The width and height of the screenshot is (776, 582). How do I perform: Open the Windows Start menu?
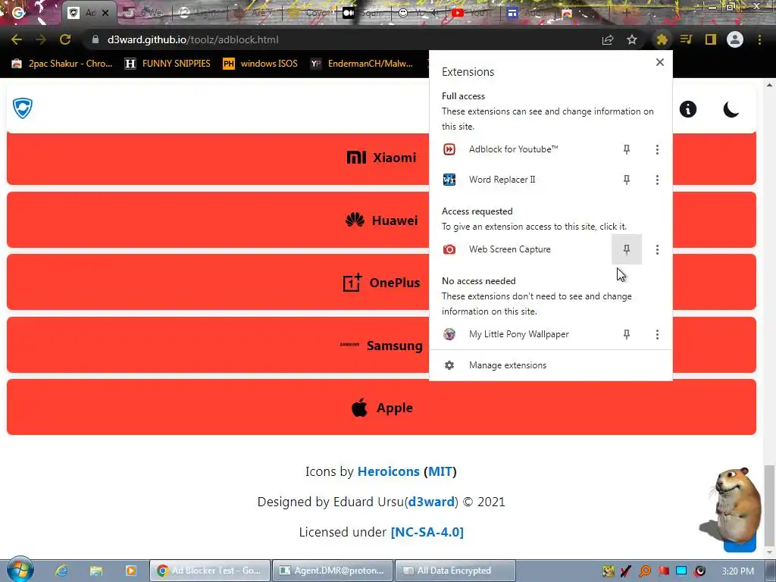[20, 570]
